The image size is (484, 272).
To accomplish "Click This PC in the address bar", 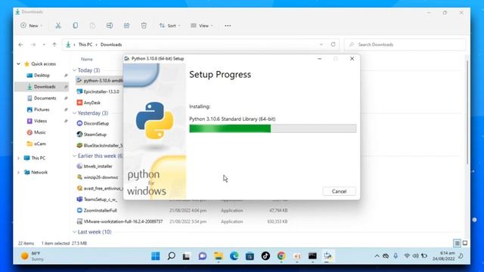I will tap(85, 45).
